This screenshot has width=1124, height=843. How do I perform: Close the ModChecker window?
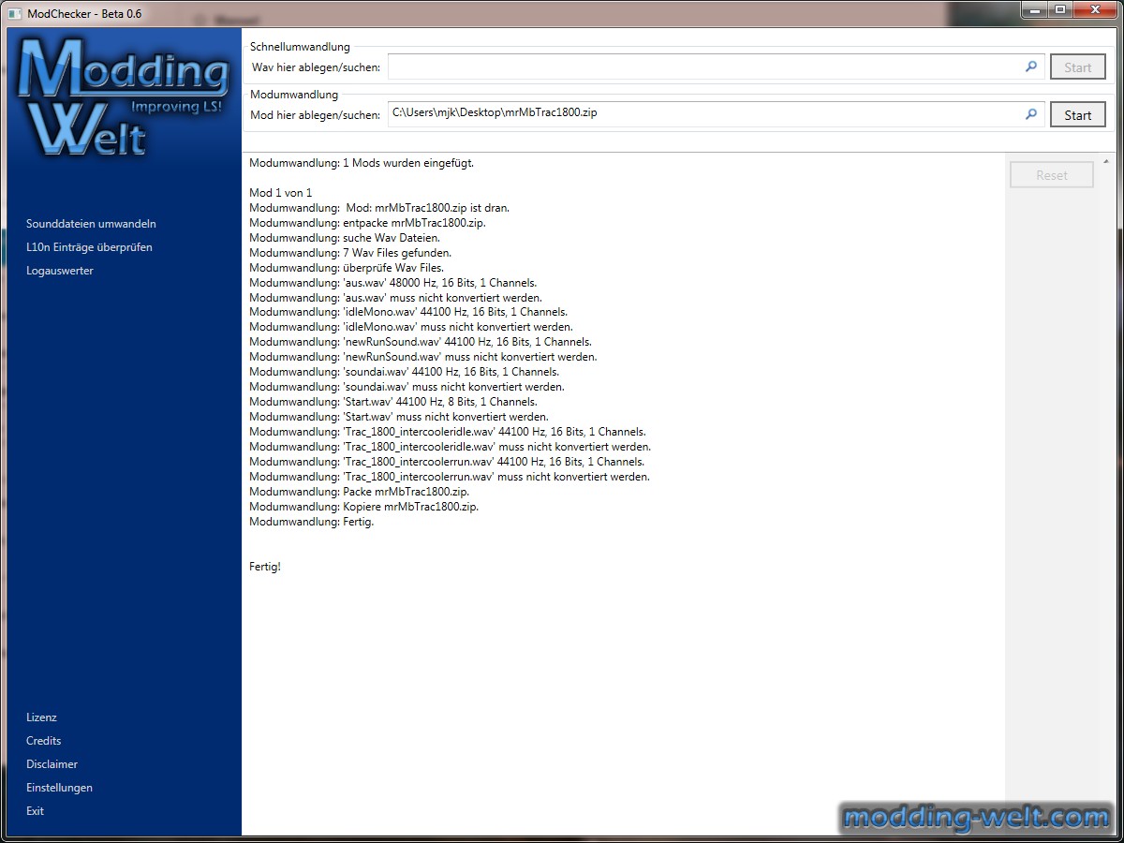[x=1092, y=10]
